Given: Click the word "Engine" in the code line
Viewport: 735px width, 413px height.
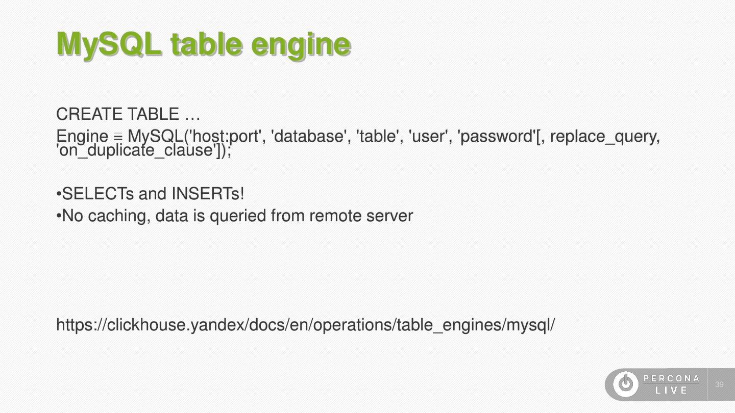Looking at the screenshot, I should (82, 136).
